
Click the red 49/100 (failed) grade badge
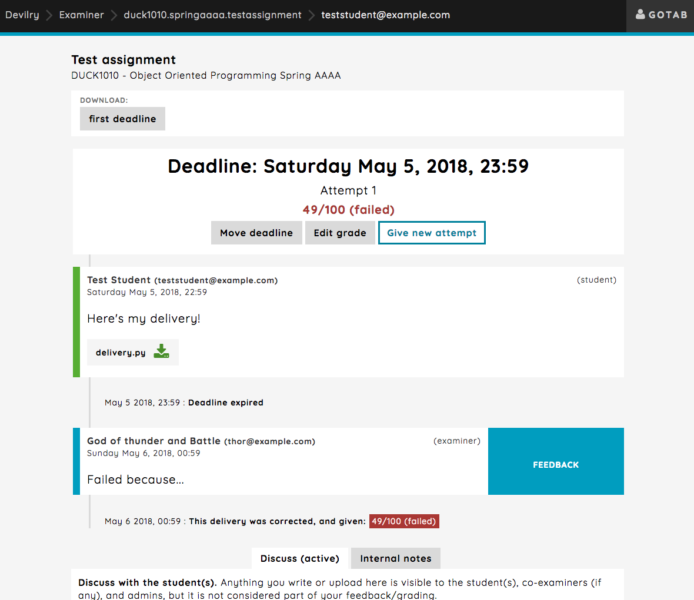404,521
